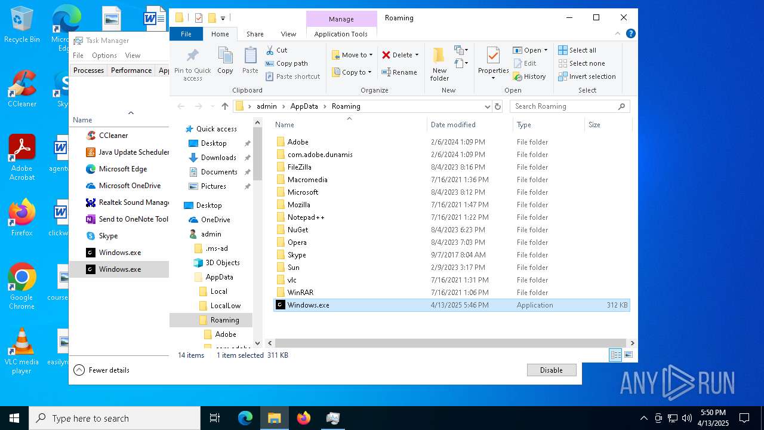Open Explorer Help question-mark icon

[x=630, y=34]
